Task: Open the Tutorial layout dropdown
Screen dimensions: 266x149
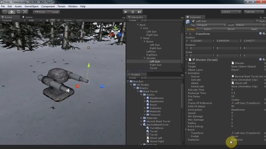Action: (254, 12)
